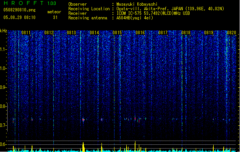Click the Receiving Location label
Screen dimensions: 240x152
(x=89, y=9)
